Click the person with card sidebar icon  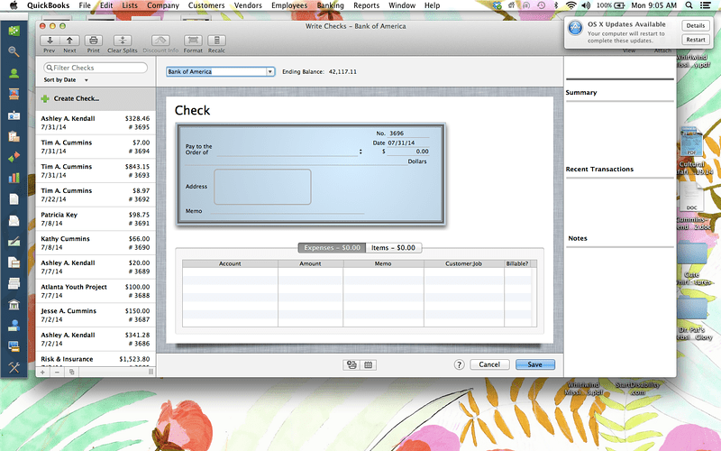[14, 326]
